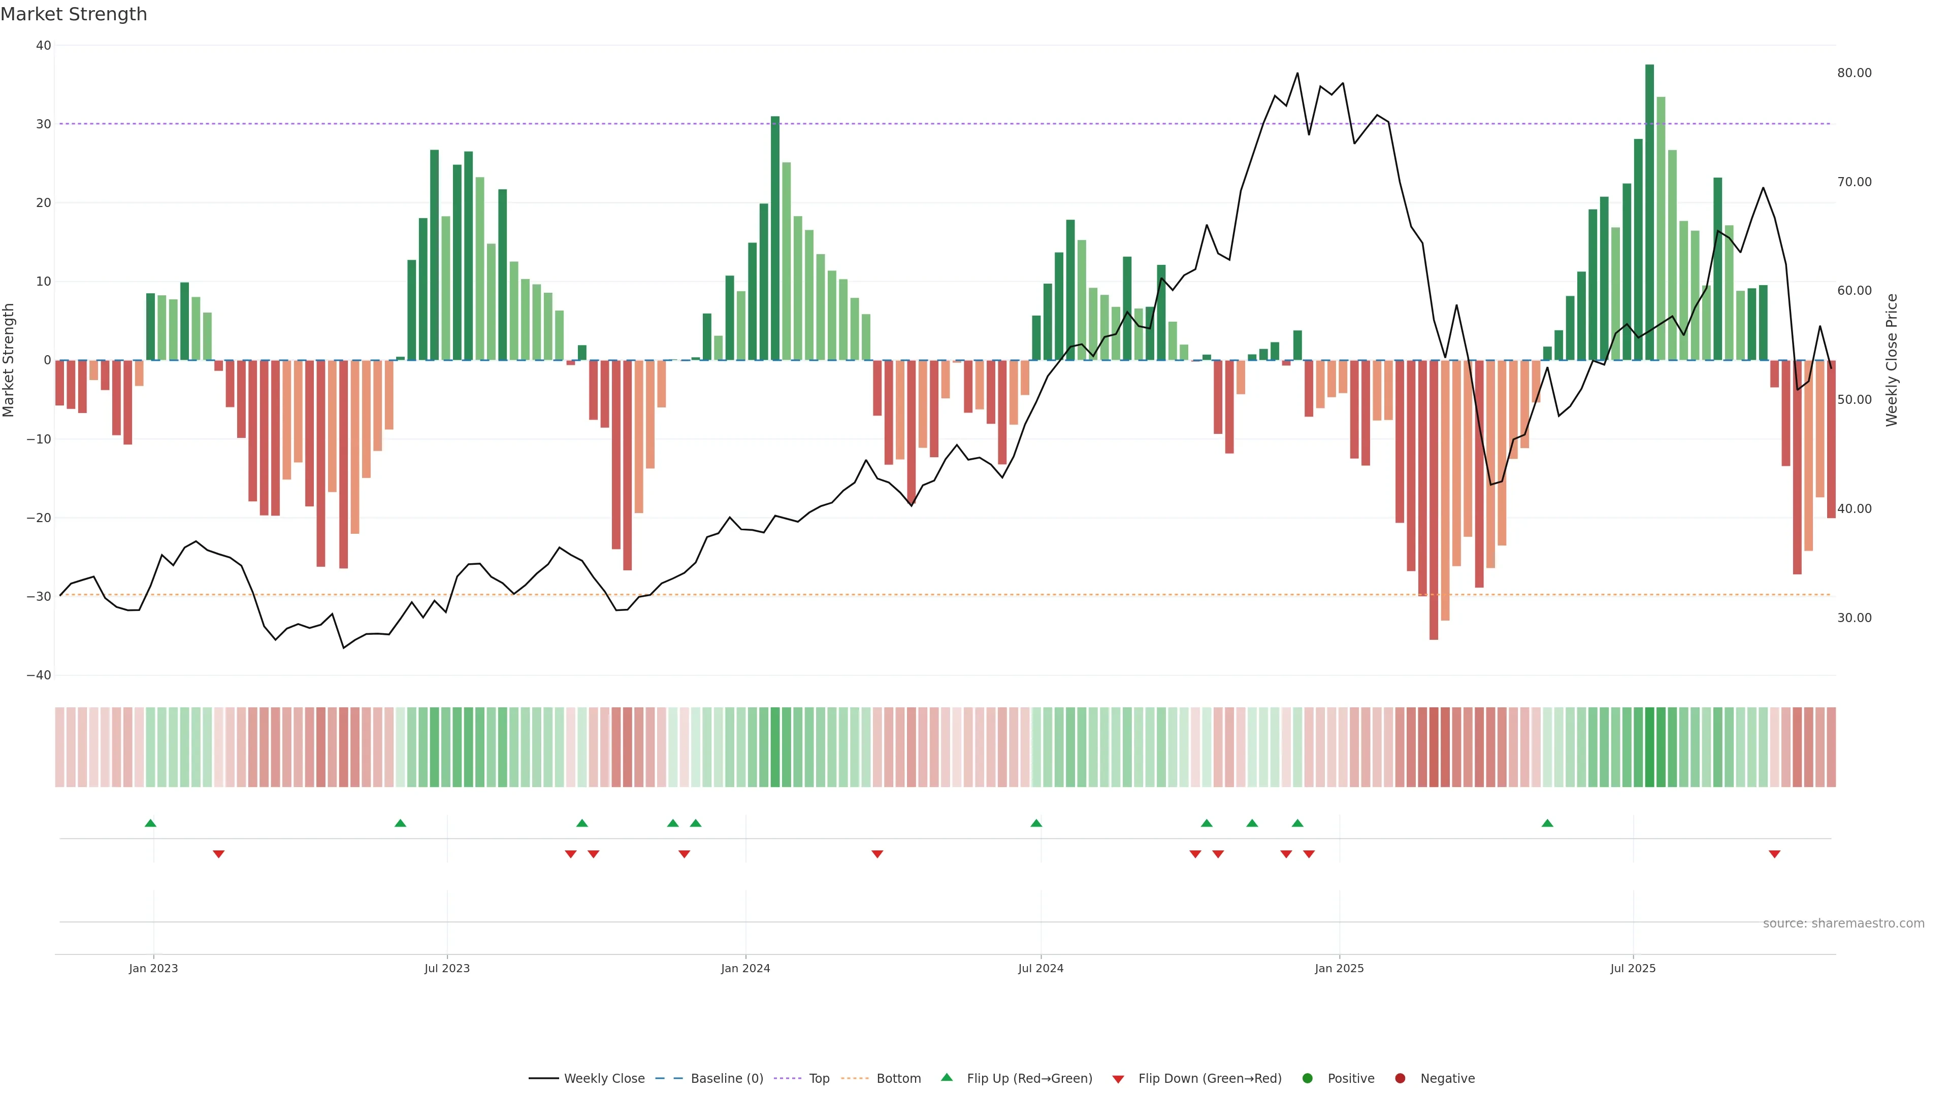Click the flip-up triangle at Jul 2024
1950x1096 pixels.
pos(1036,823)
